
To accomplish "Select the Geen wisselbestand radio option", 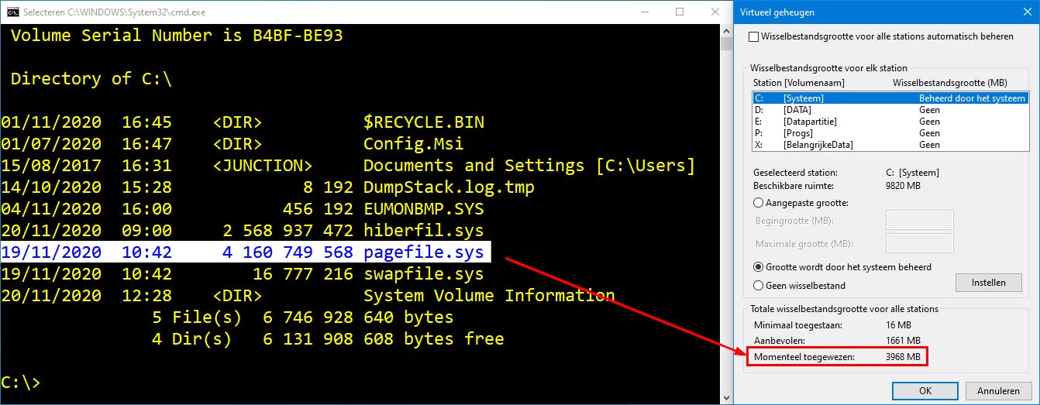I will point(759,286).
